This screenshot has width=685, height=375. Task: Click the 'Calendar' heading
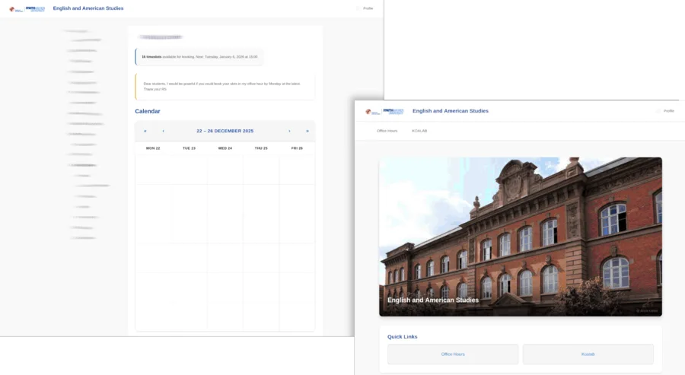click(148, 111)
